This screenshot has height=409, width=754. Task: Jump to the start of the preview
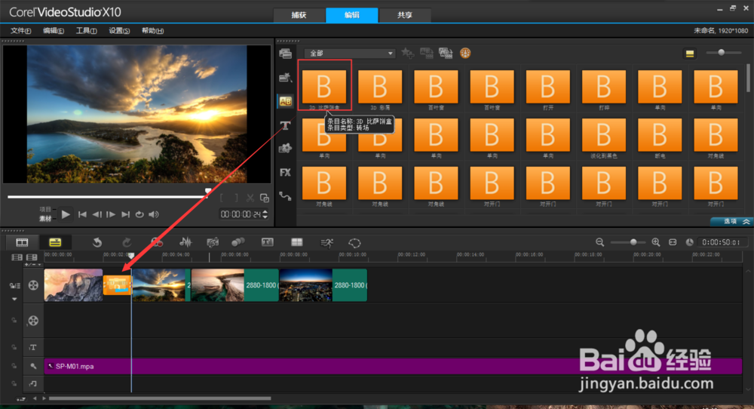click(83, 214)
